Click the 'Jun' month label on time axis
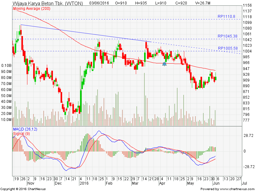Viewport: 255px width, 191px height. (216, 183)
